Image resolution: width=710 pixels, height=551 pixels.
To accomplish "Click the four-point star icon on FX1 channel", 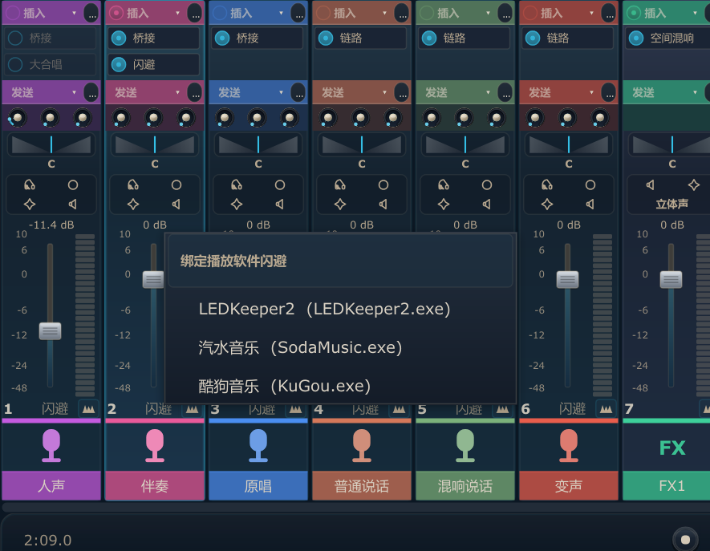I will pos(694,184).
